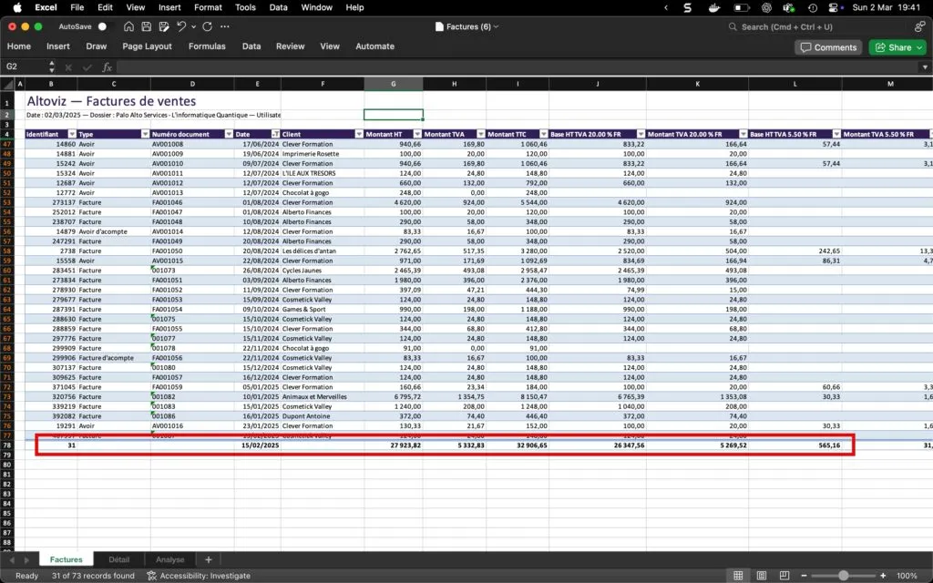Image resolution: width=933 pixels, height=583 pixels.
Task: Open the Home icon in the title bar
Action: pos(128,26)
